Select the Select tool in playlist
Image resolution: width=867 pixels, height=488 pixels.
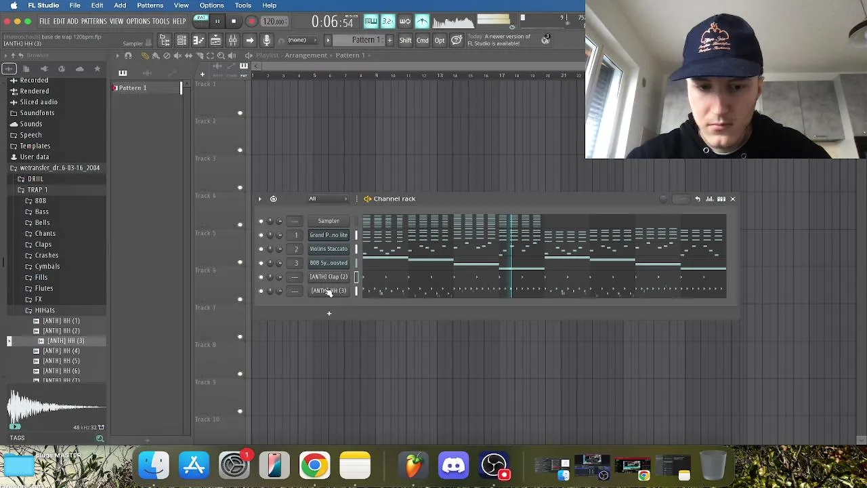coord(210,56)
